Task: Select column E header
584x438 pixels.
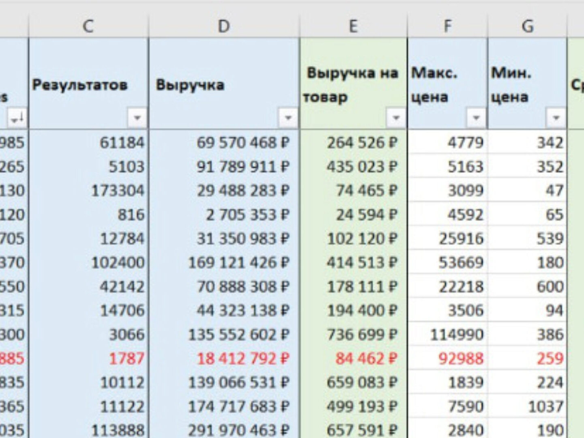Action: (x=353, y=26)
